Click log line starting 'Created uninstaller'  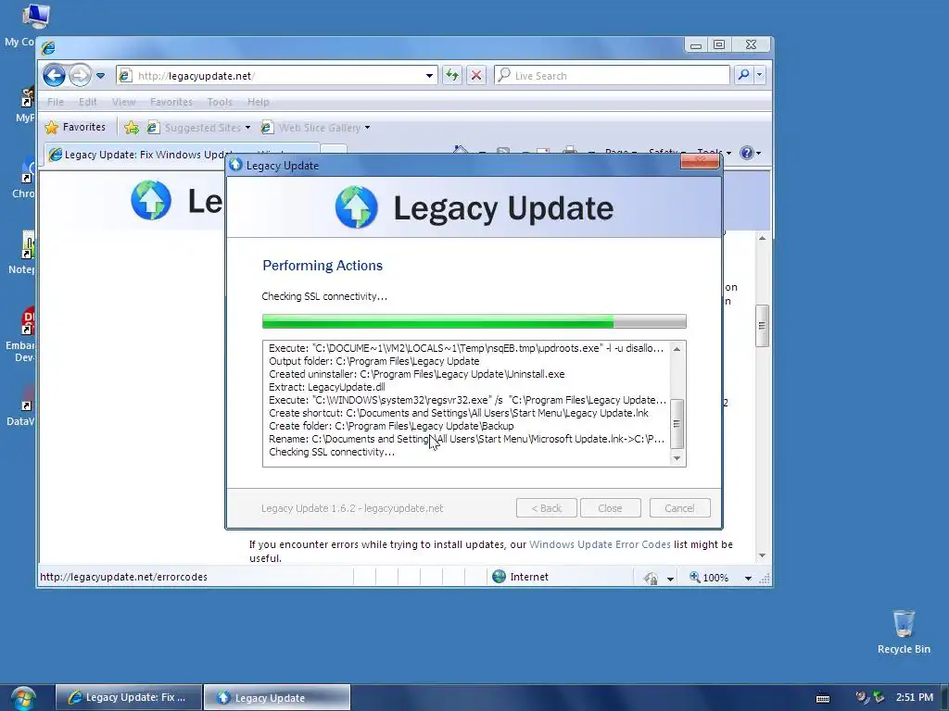click(x=416, y=374)
